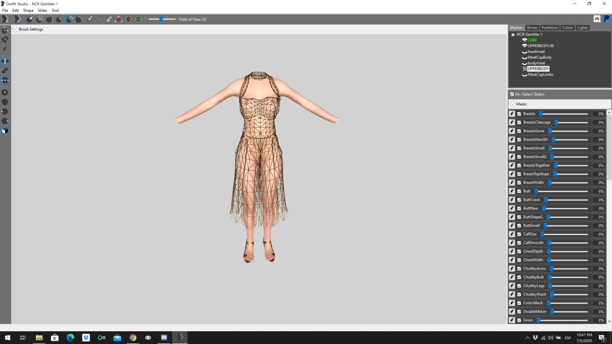Uncheck the De-/Select Sliders checkbox
The image size is (612, 344).
(x=512, y=94)
